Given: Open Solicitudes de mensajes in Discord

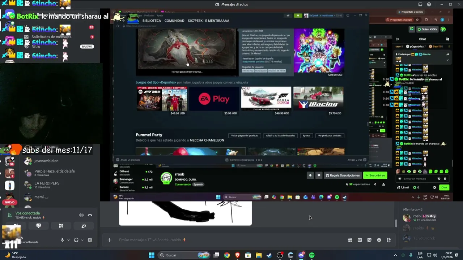Looking at the screenshot, I should [x=51, y=37].
